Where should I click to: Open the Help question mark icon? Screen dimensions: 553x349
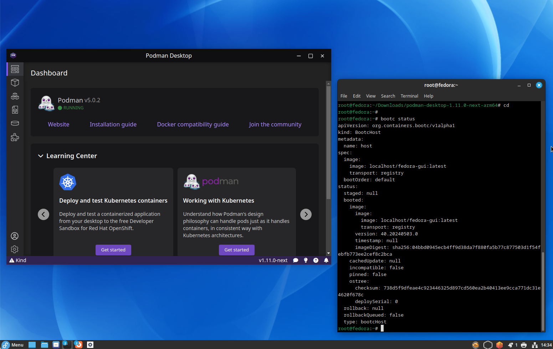tap(316, 260)
